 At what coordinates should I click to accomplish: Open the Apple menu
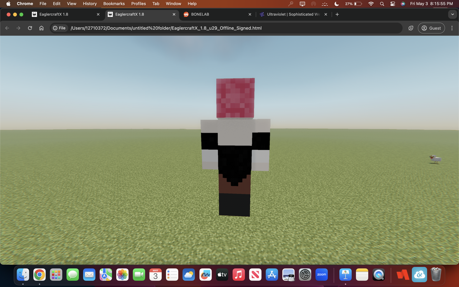pyautogui.click(x=8, y=4)
